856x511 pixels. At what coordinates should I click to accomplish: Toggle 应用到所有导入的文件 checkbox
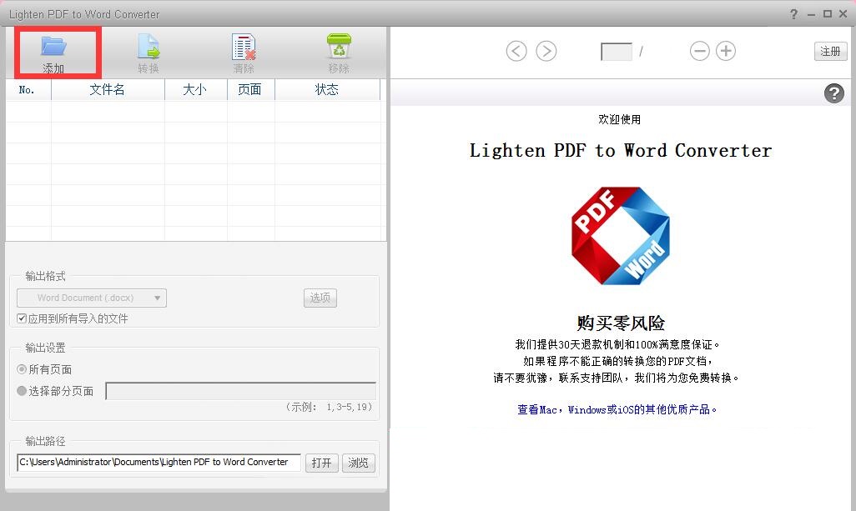pyautogui.click(x=22, y=318)
